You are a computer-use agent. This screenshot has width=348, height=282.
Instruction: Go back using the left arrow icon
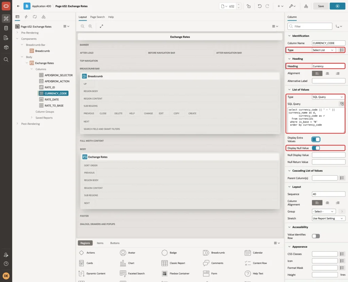pos(18,6)
